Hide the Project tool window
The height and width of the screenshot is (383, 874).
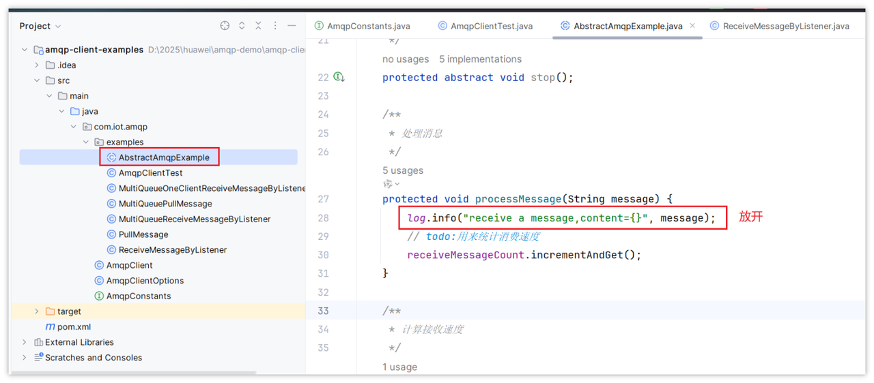(292, 26)
